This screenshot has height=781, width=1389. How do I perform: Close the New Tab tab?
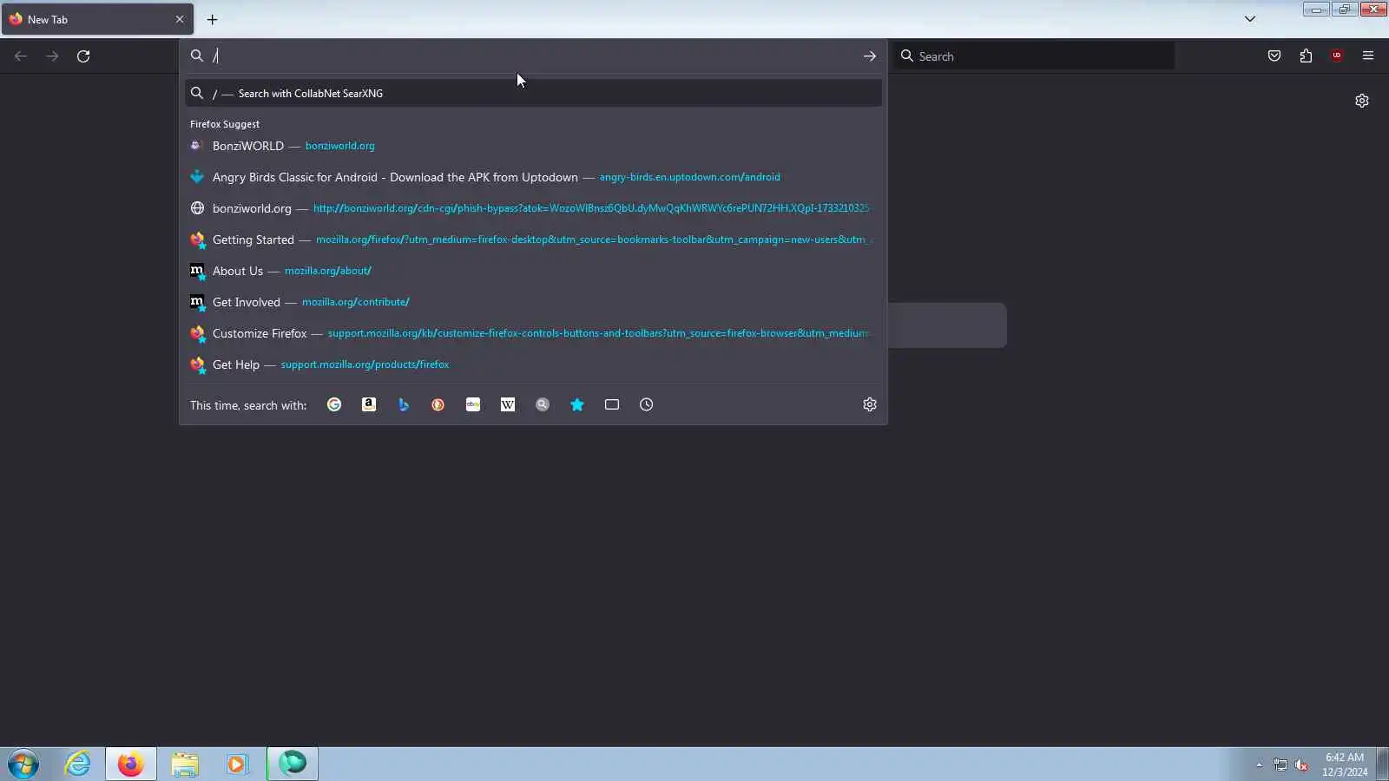coord(180,19)
